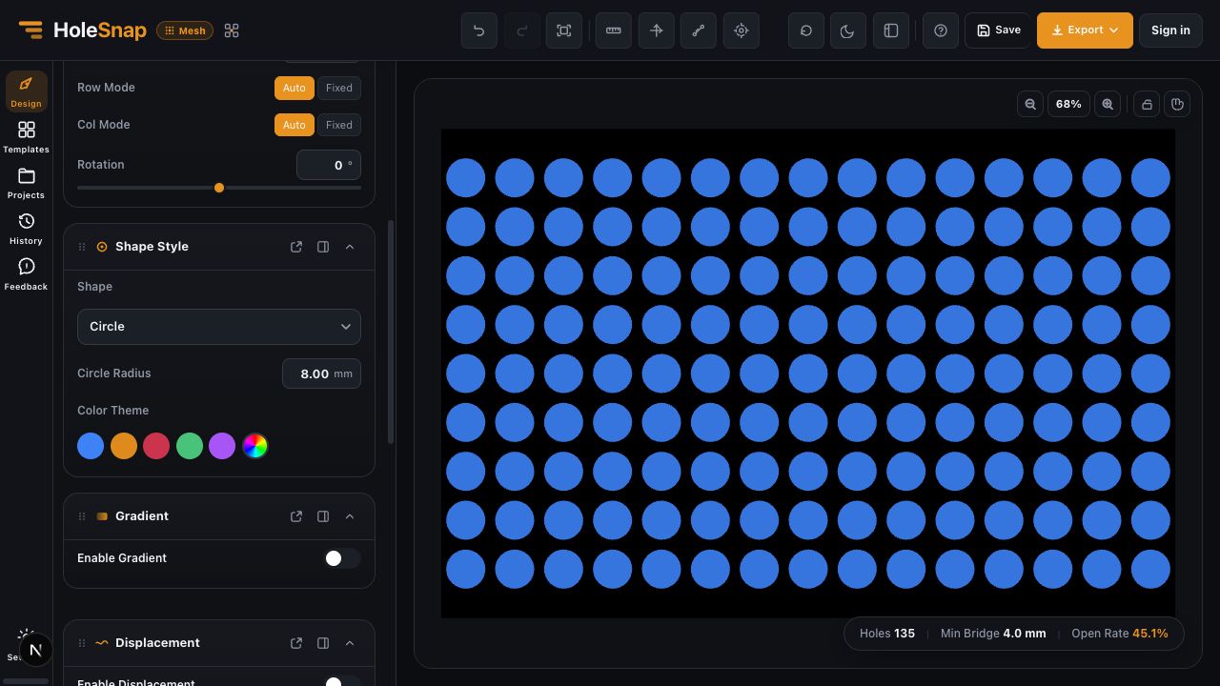Collapse the Shape Style panel

(350, 247)
